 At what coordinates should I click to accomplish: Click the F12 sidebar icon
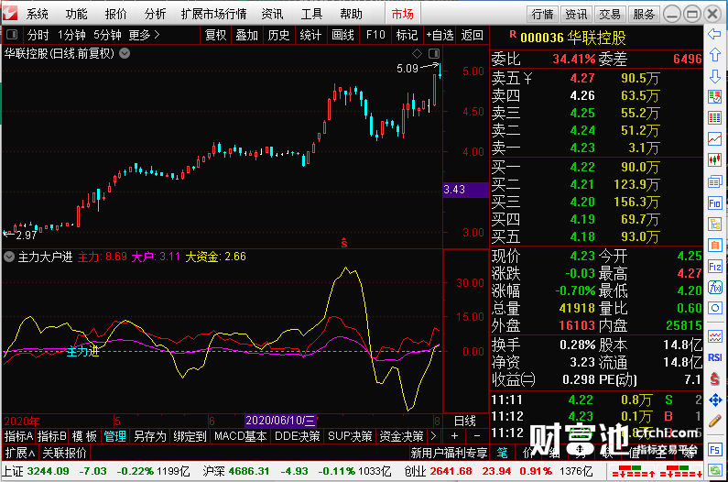tap(714, 267)
